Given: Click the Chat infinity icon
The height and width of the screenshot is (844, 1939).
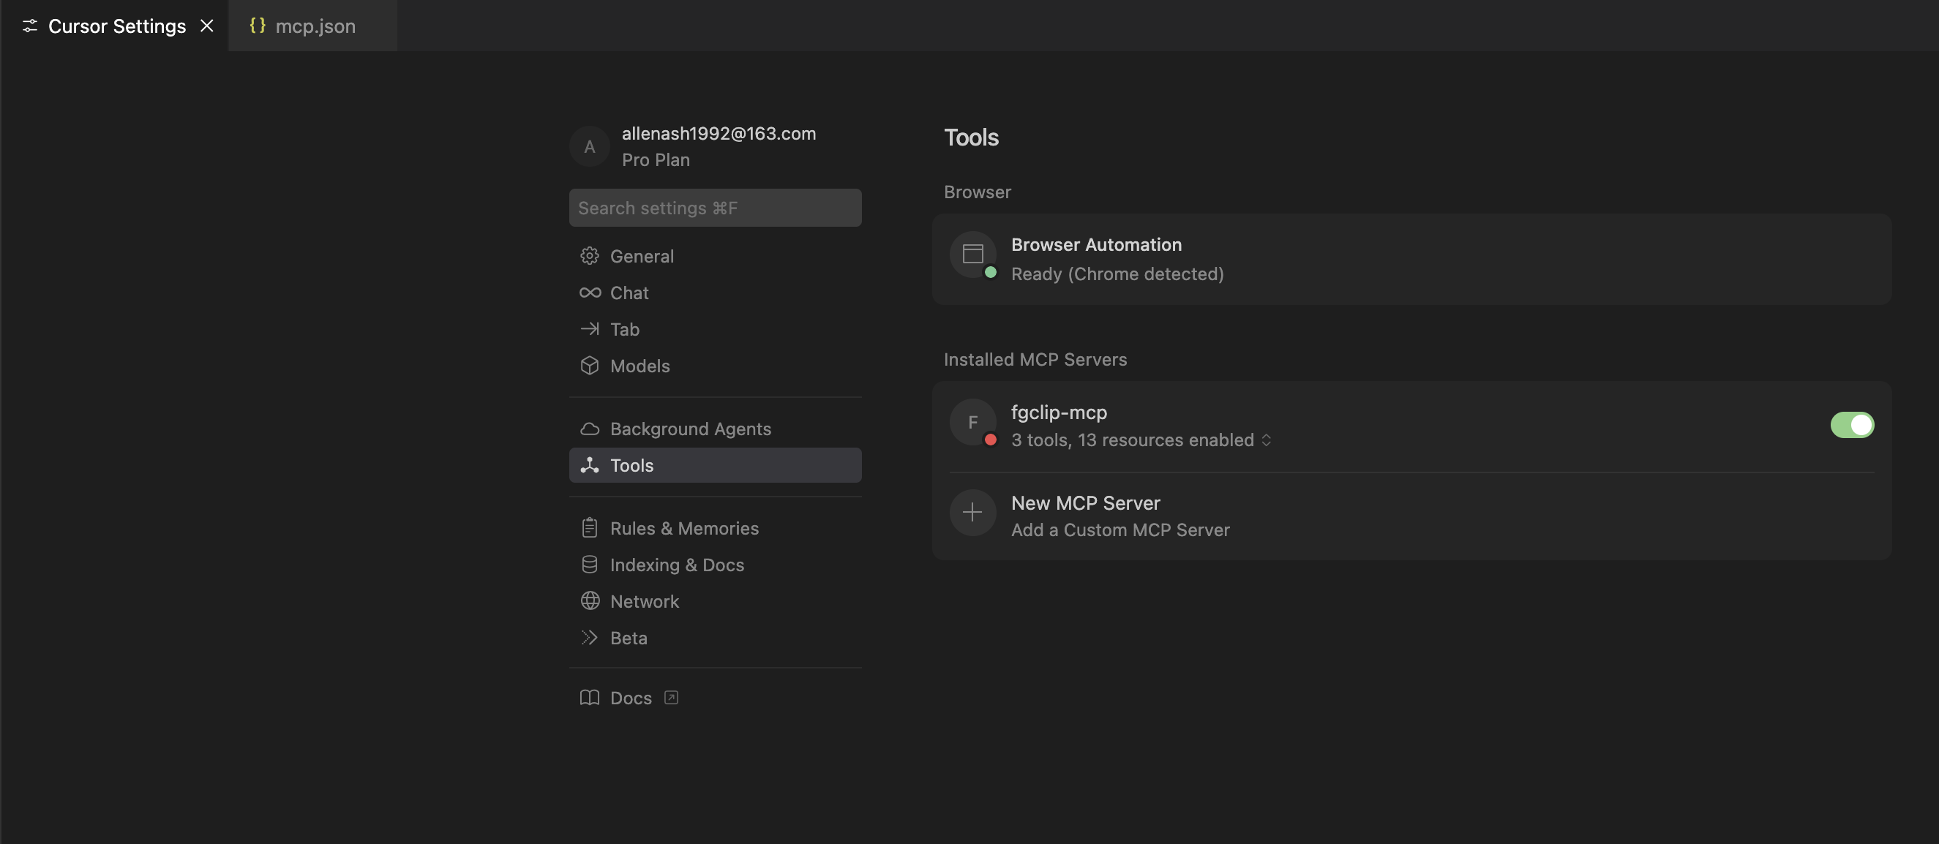Looking at the screenshot, I should (x=589, y=293).
